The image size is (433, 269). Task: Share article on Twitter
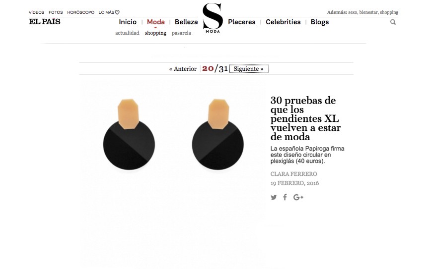[274, 197]
